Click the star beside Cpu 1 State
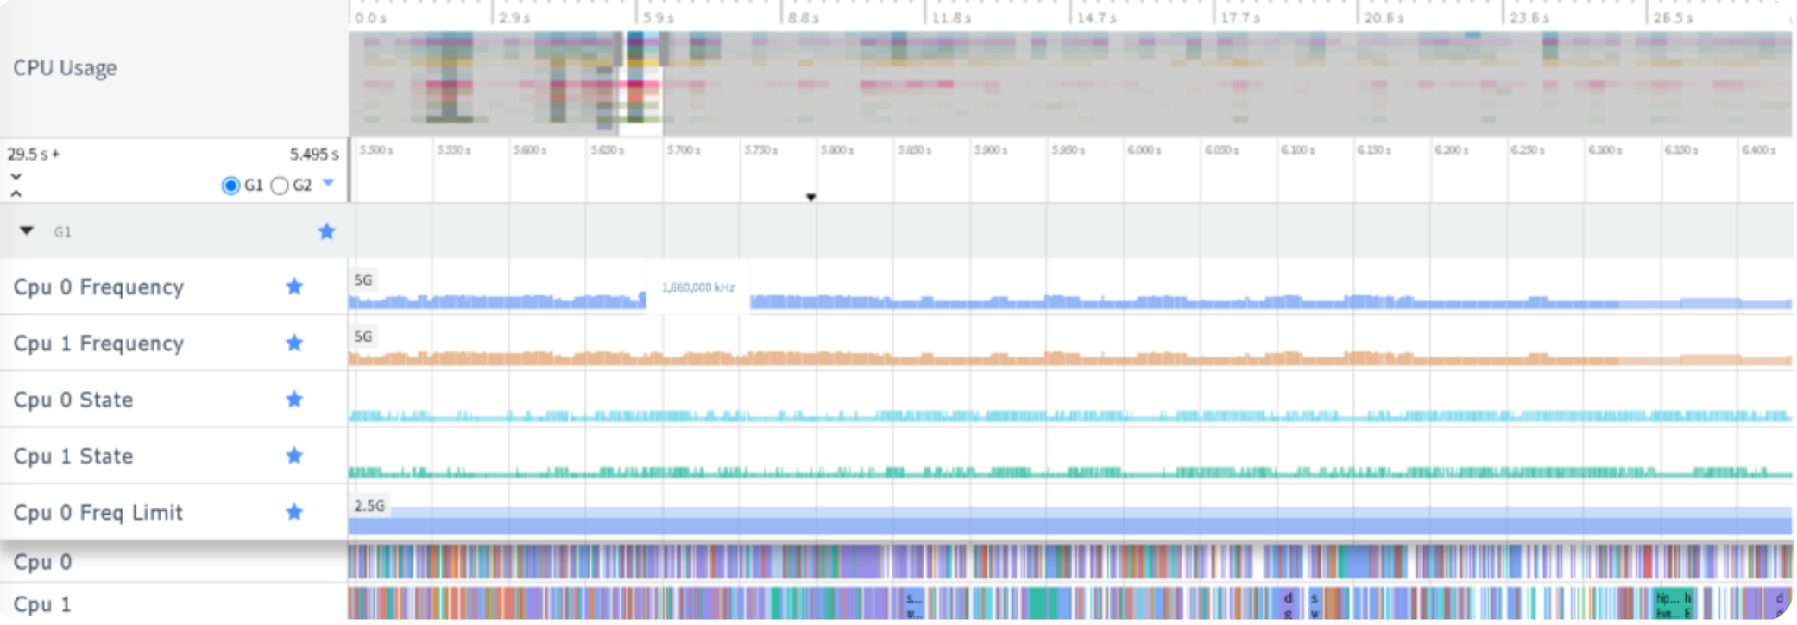The image size is (1797, 625). point(294,455)
